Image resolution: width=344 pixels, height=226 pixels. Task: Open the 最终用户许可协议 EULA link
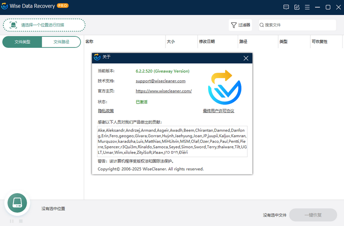point(219,111)
